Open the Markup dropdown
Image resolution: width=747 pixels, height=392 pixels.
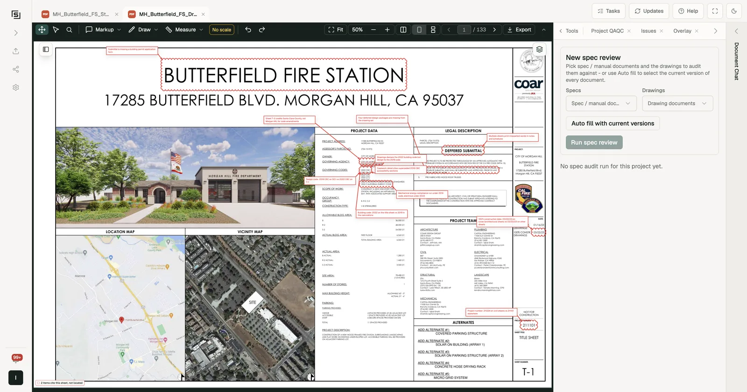(103, 29)
